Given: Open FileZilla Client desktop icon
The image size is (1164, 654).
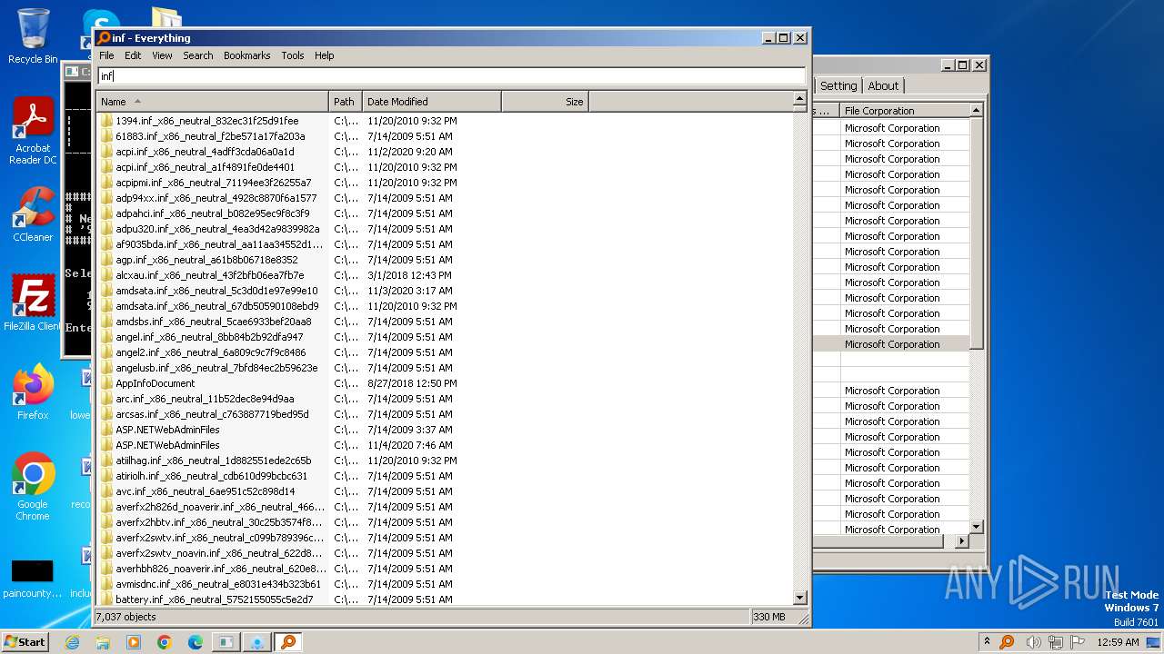Looking at the screenshot, I should 33,302.
